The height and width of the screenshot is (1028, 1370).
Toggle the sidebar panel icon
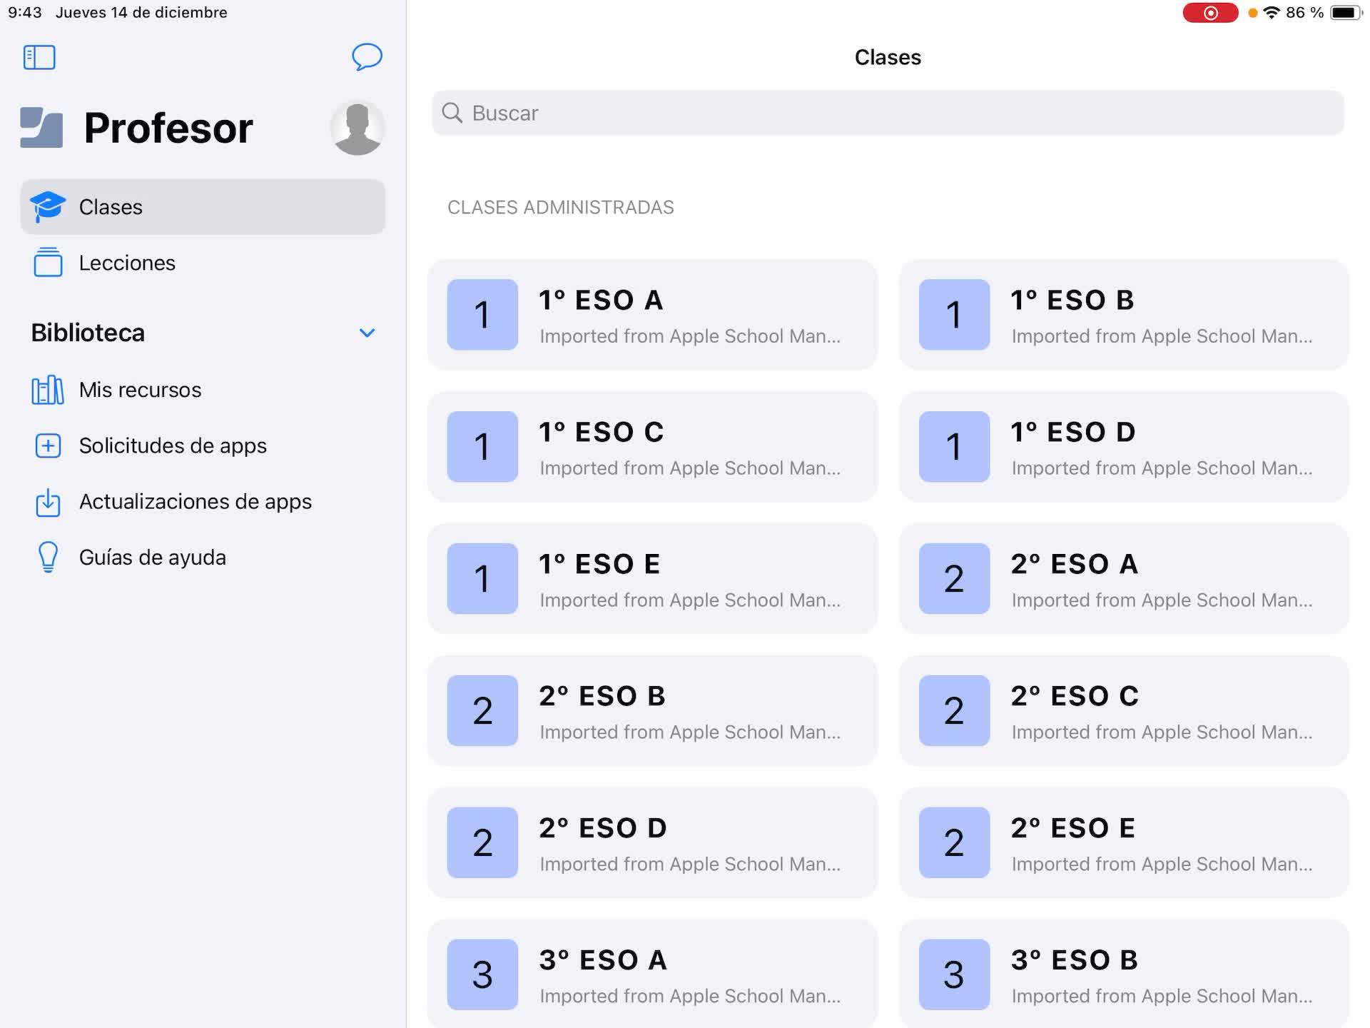[39, 57]
